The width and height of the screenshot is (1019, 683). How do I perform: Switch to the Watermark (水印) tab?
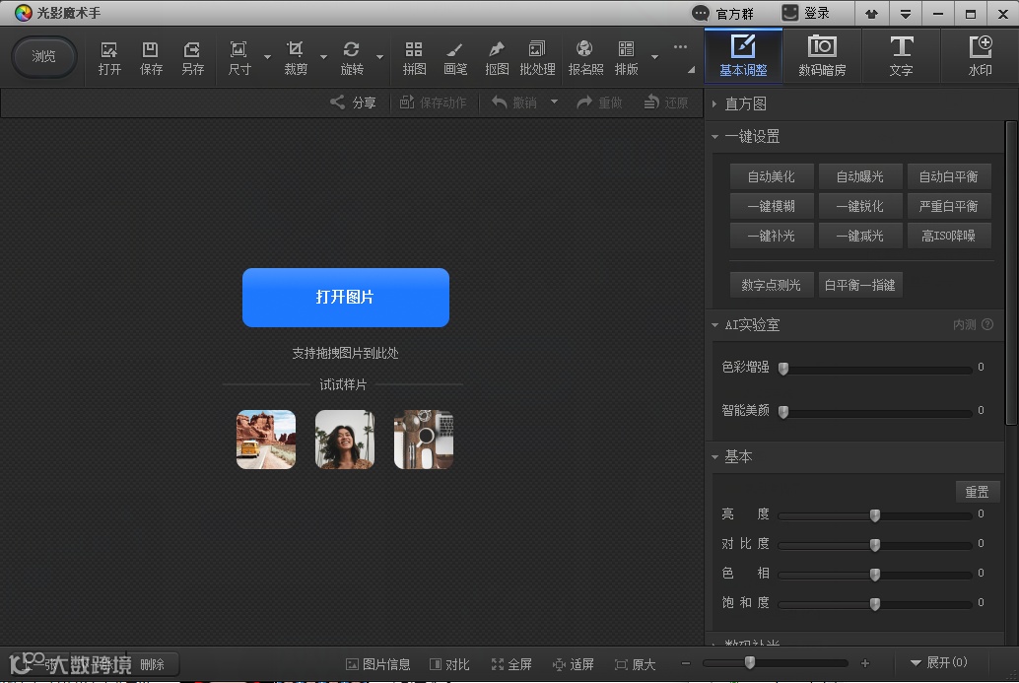[980, 56]
